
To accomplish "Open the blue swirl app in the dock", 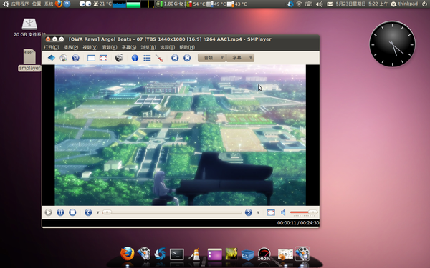I will point(160,254).
